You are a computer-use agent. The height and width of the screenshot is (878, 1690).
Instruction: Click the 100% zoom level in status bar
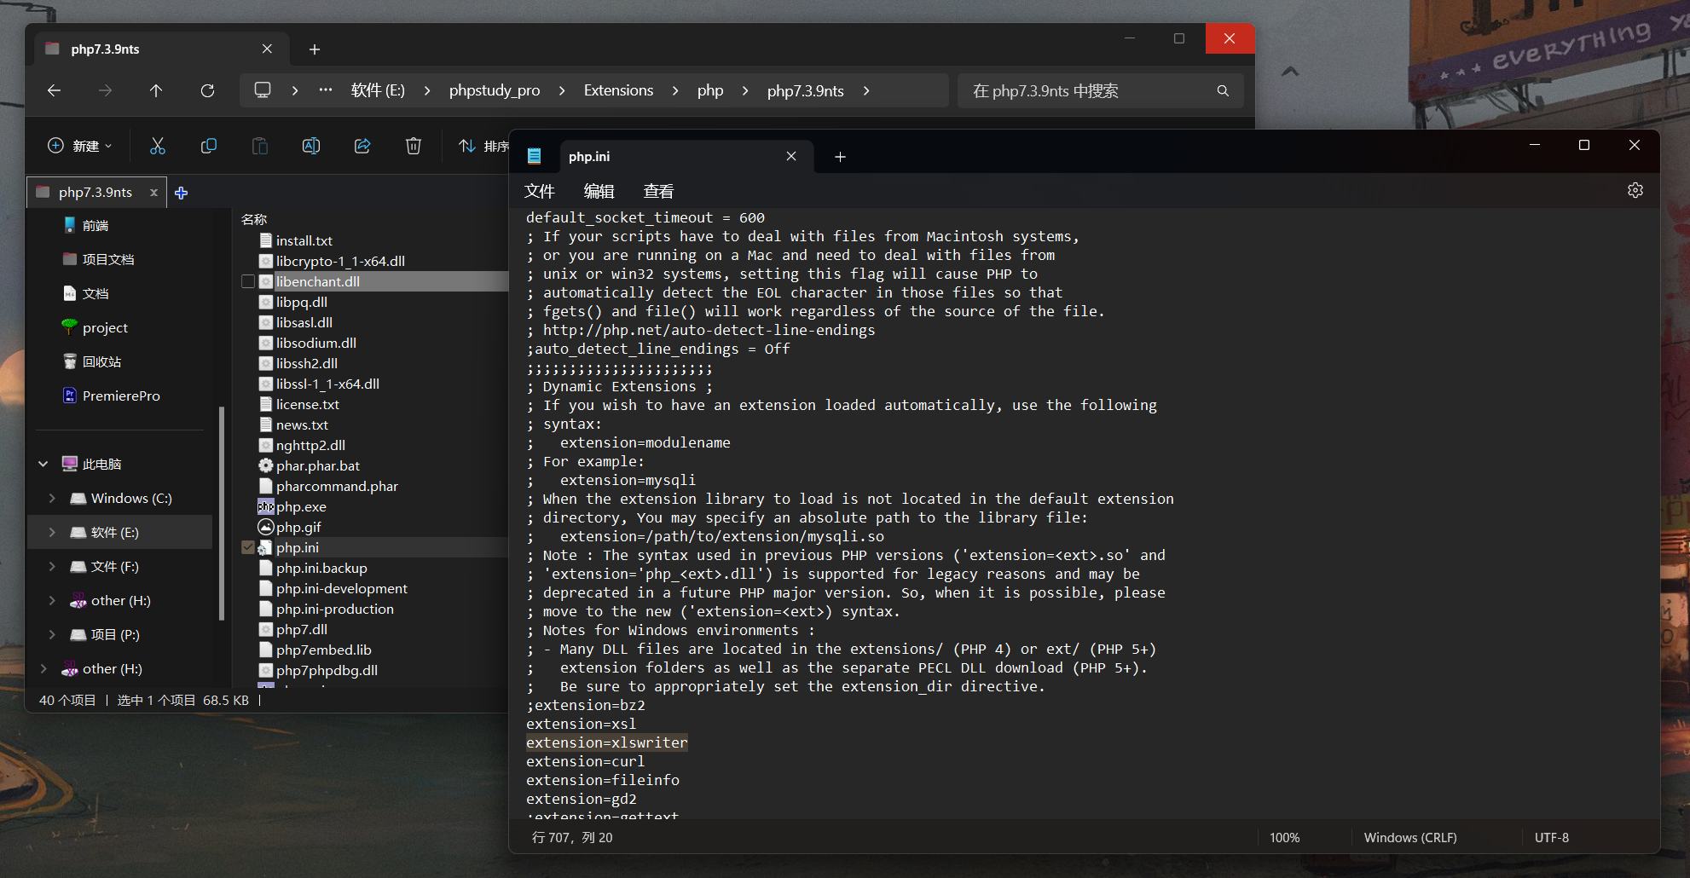pyautogui.click(x=1284, y=837)
